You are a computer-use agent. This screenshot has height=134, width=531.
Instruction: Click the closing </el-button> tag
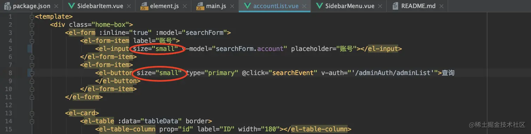(118, 81)
